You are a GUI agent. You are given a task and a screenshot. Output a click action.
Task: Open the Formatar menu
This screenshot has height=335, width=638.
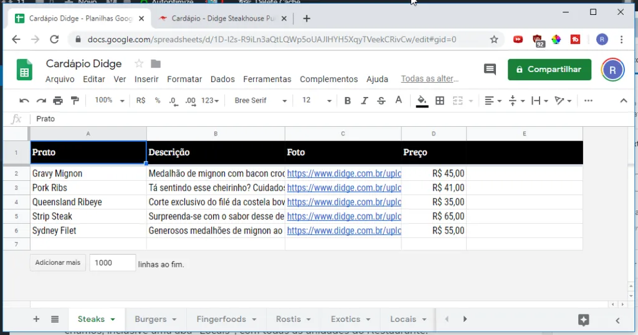(x=184, y=79)
